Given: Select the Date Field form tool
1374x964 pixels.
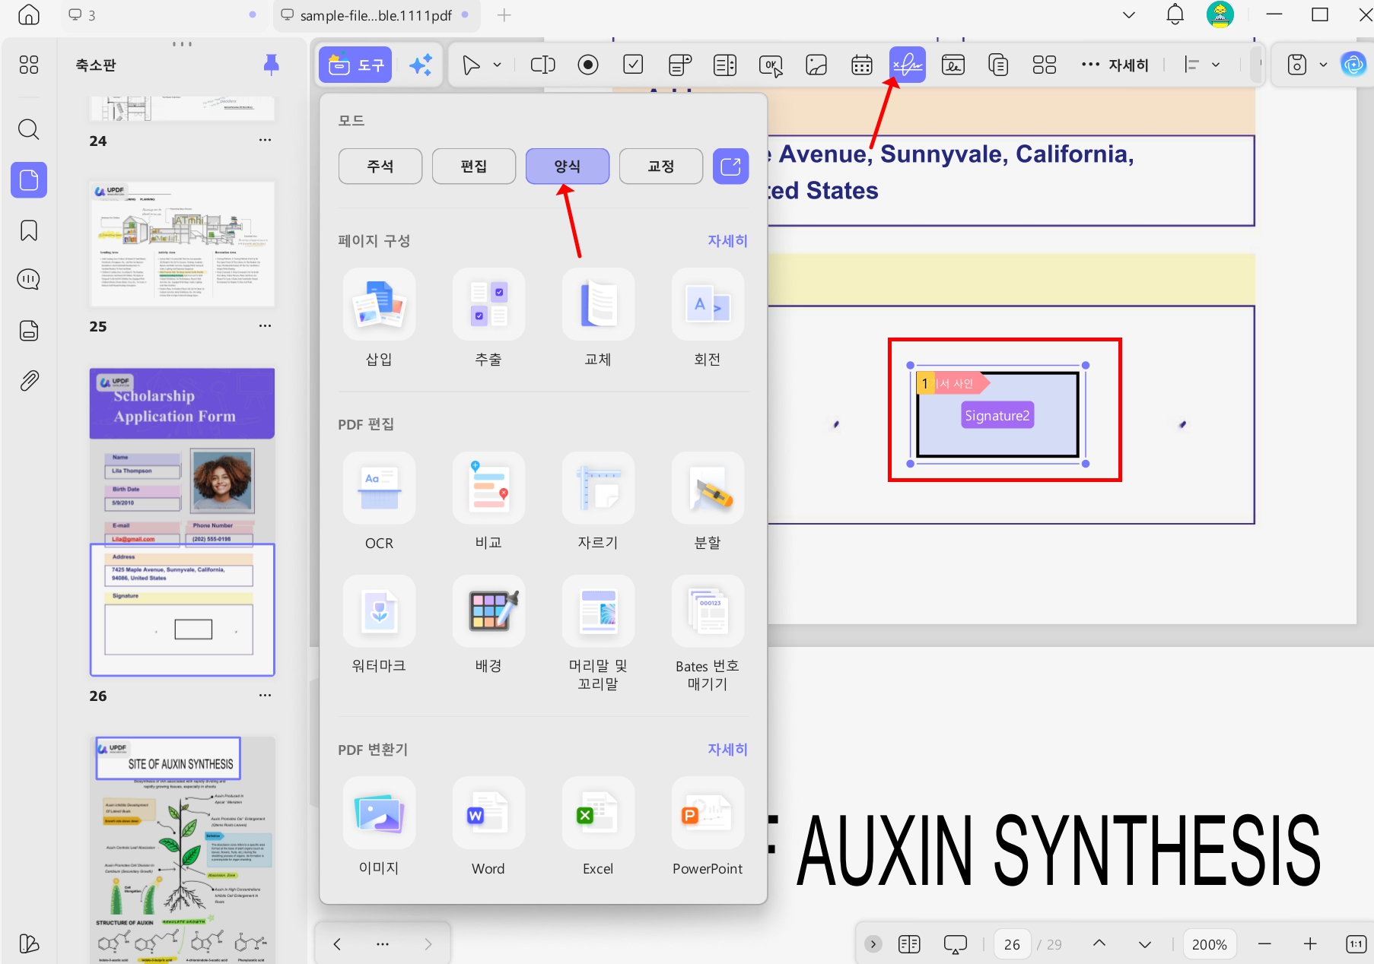Looking at the screenshot, I should click(x=862, y=65).
